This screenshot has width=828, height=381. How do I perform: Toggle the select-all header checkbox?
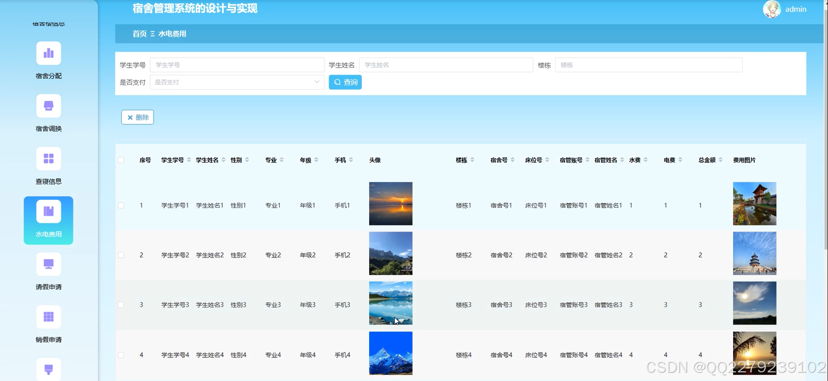[x=121, y=160]
